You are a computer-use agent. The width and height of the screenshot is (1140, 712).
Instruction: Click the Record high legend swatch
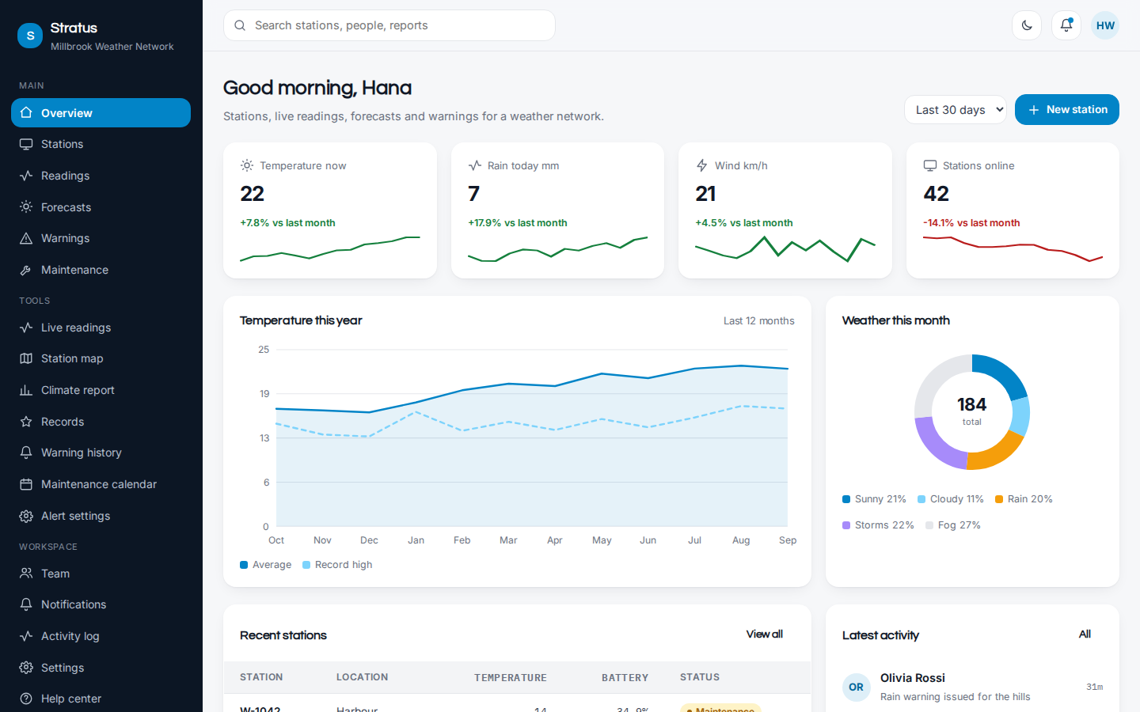[306, 565]
